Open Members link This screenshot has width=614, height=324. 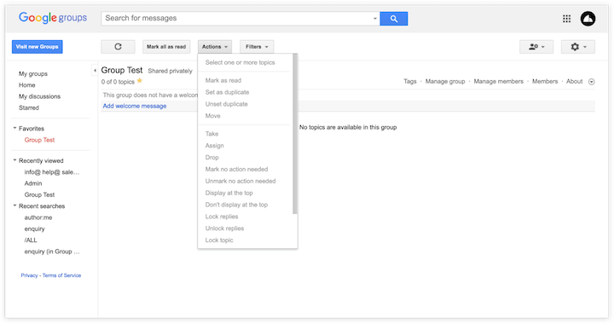click(545, 81)
